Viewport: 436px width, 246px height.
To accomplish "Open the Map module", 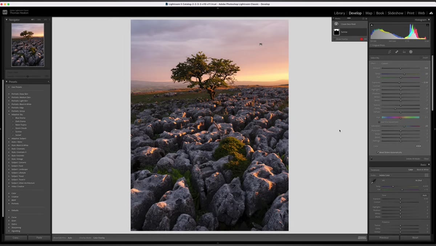I will pyautogui.click(x=369, y=13).
